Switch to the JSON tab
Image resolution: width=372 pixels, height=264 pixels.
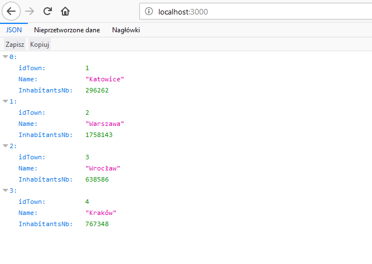coord(14,30)
